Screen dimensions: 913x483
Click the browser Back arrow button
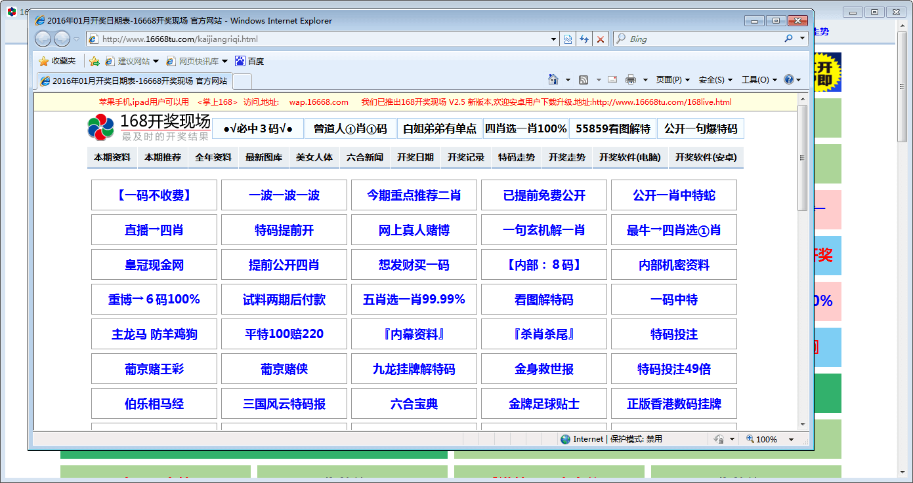pyautogui.click(x=43, y=39)
